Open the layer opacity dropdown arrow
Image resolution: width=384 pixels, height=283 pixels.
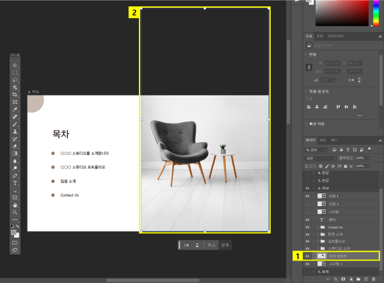pyautogui.click(x=368, y=158)
